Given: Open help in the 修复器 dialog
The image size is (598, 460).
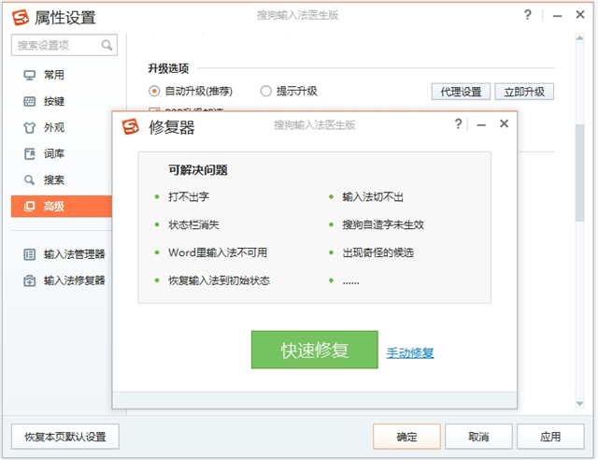Looking at the screenshot, I should (458, 123).
